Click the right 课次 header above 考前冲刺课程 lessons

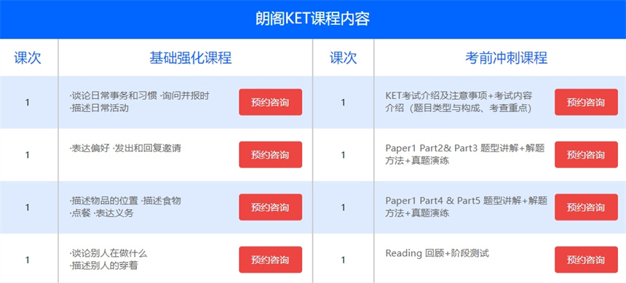[x=343, y=58]
